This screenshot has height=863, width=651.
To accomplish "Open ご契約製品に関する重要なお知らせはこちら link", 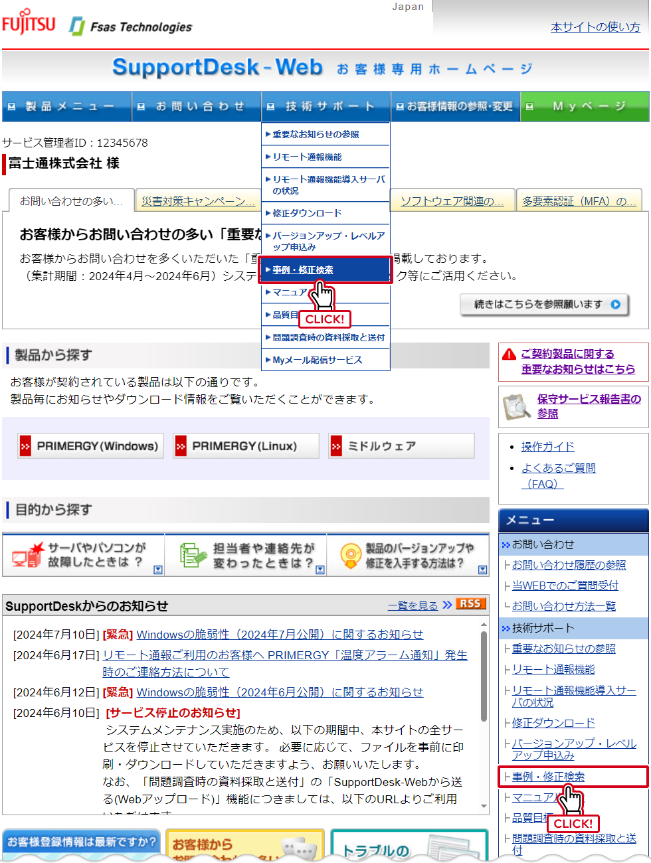I will click(x=578, y=362).
